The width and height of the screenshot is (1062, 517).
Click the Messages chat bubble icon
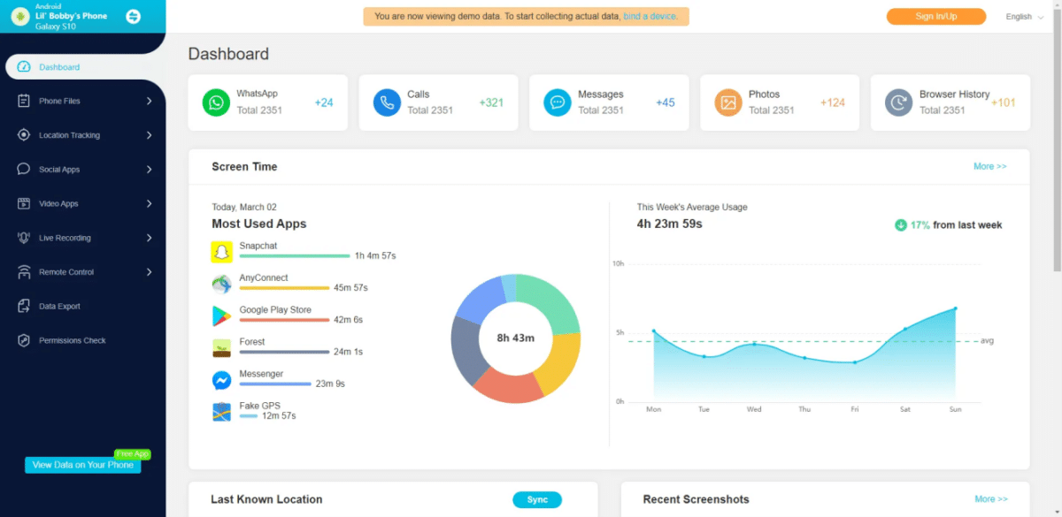coord(557,103)
